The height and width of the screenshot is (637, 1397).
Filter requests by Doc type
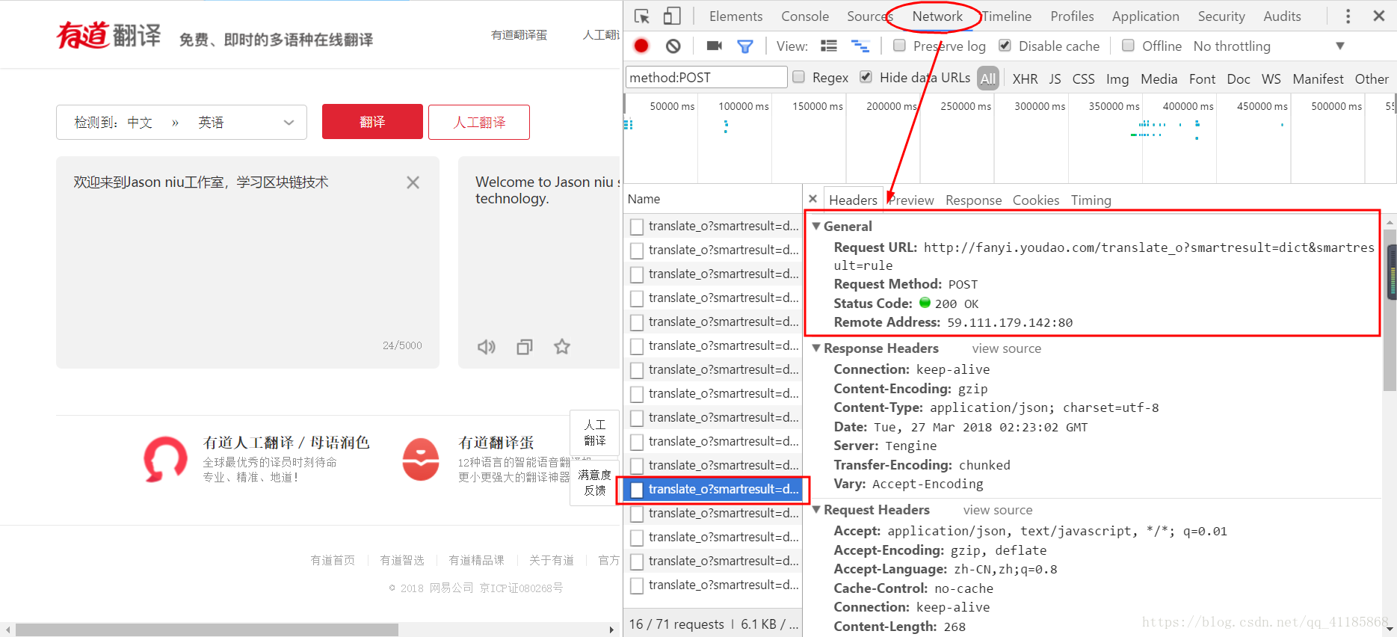1239,79
